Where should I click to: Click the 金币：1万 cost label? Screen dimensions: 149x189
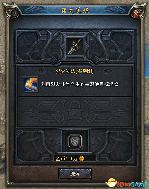pyautogui.click(x=66, y=159)
